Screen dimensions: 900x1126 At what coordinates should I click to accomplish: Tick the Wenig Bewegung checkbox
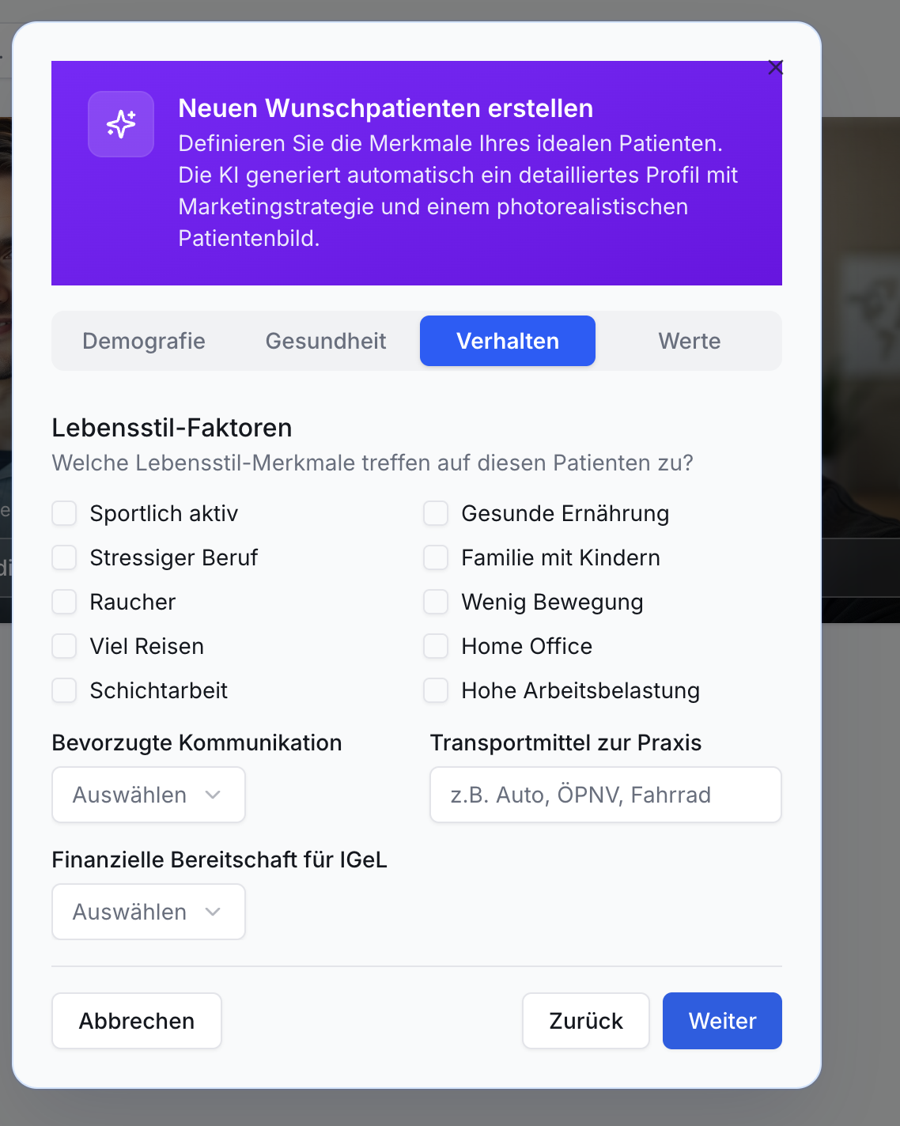tap(436, 602)
